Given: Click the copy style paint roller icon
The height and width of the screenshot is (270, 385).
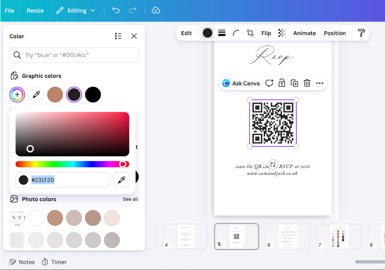Looking at the screenshot, I should 361,33.
